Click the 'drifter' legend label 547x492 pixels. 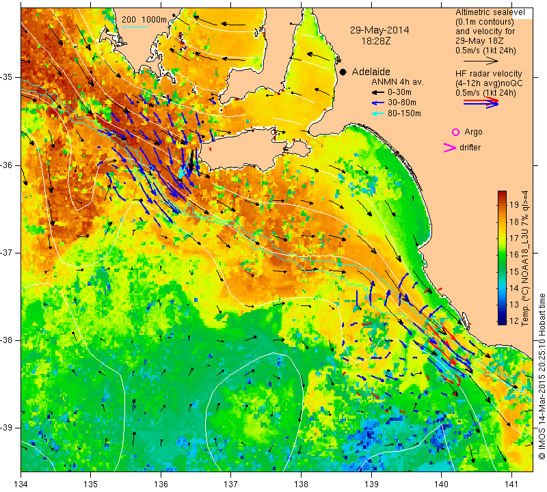[470, 148]
